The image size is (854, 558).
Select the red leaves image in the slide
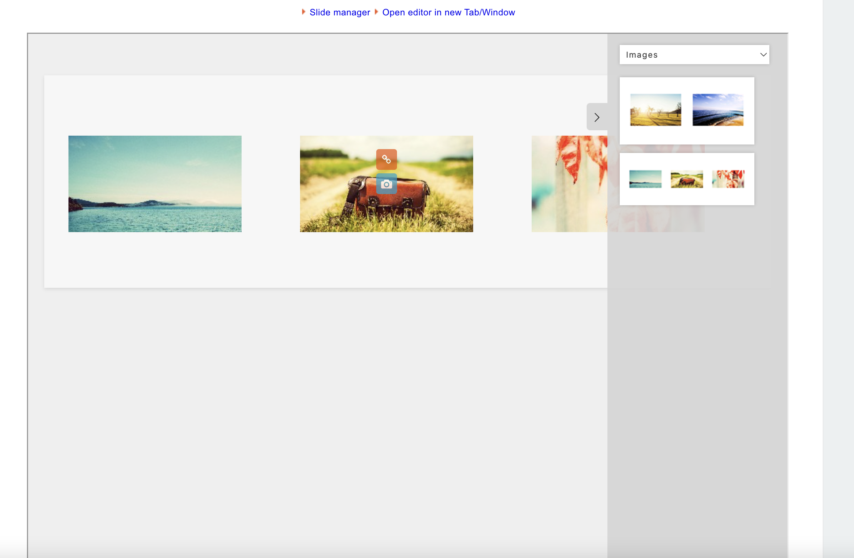pos(569,184)
